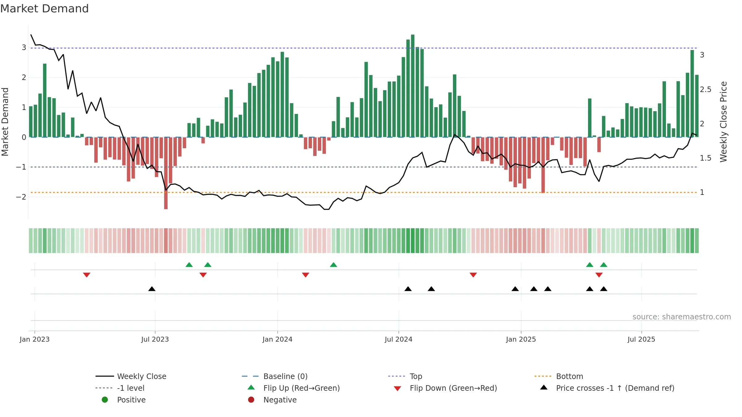Click the black price-cross marker just after Jul 2024

[408, 289]
